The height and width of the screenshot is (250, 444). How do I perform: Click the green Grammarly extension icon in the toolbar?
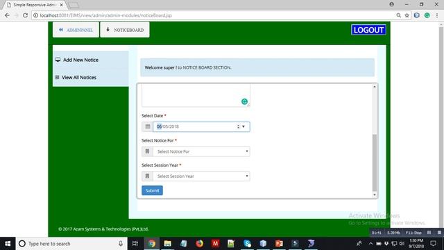click(427, 15)
